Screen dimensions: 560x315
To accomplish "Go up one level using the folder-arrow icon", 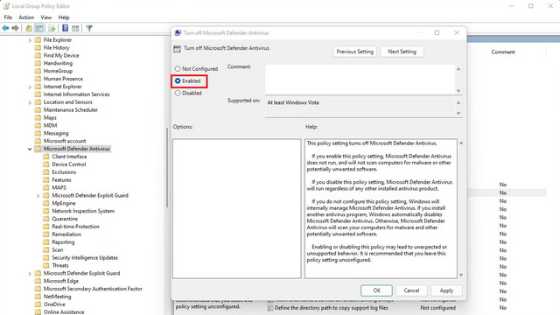I will click(29, 28).
